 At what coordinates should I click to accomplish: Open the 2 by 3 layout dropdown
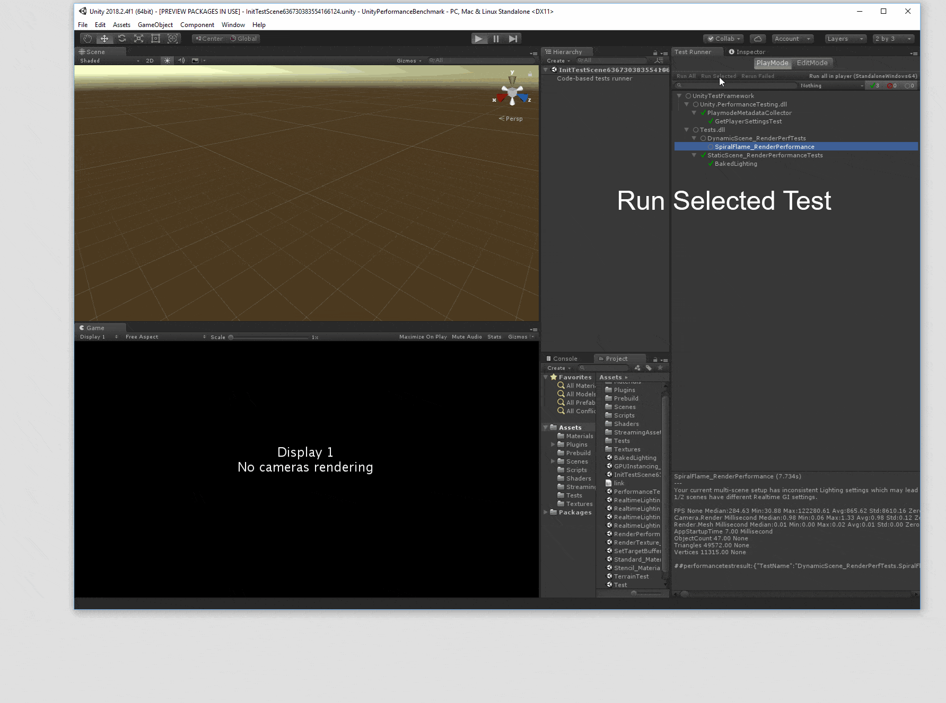(x=893, y=39)
